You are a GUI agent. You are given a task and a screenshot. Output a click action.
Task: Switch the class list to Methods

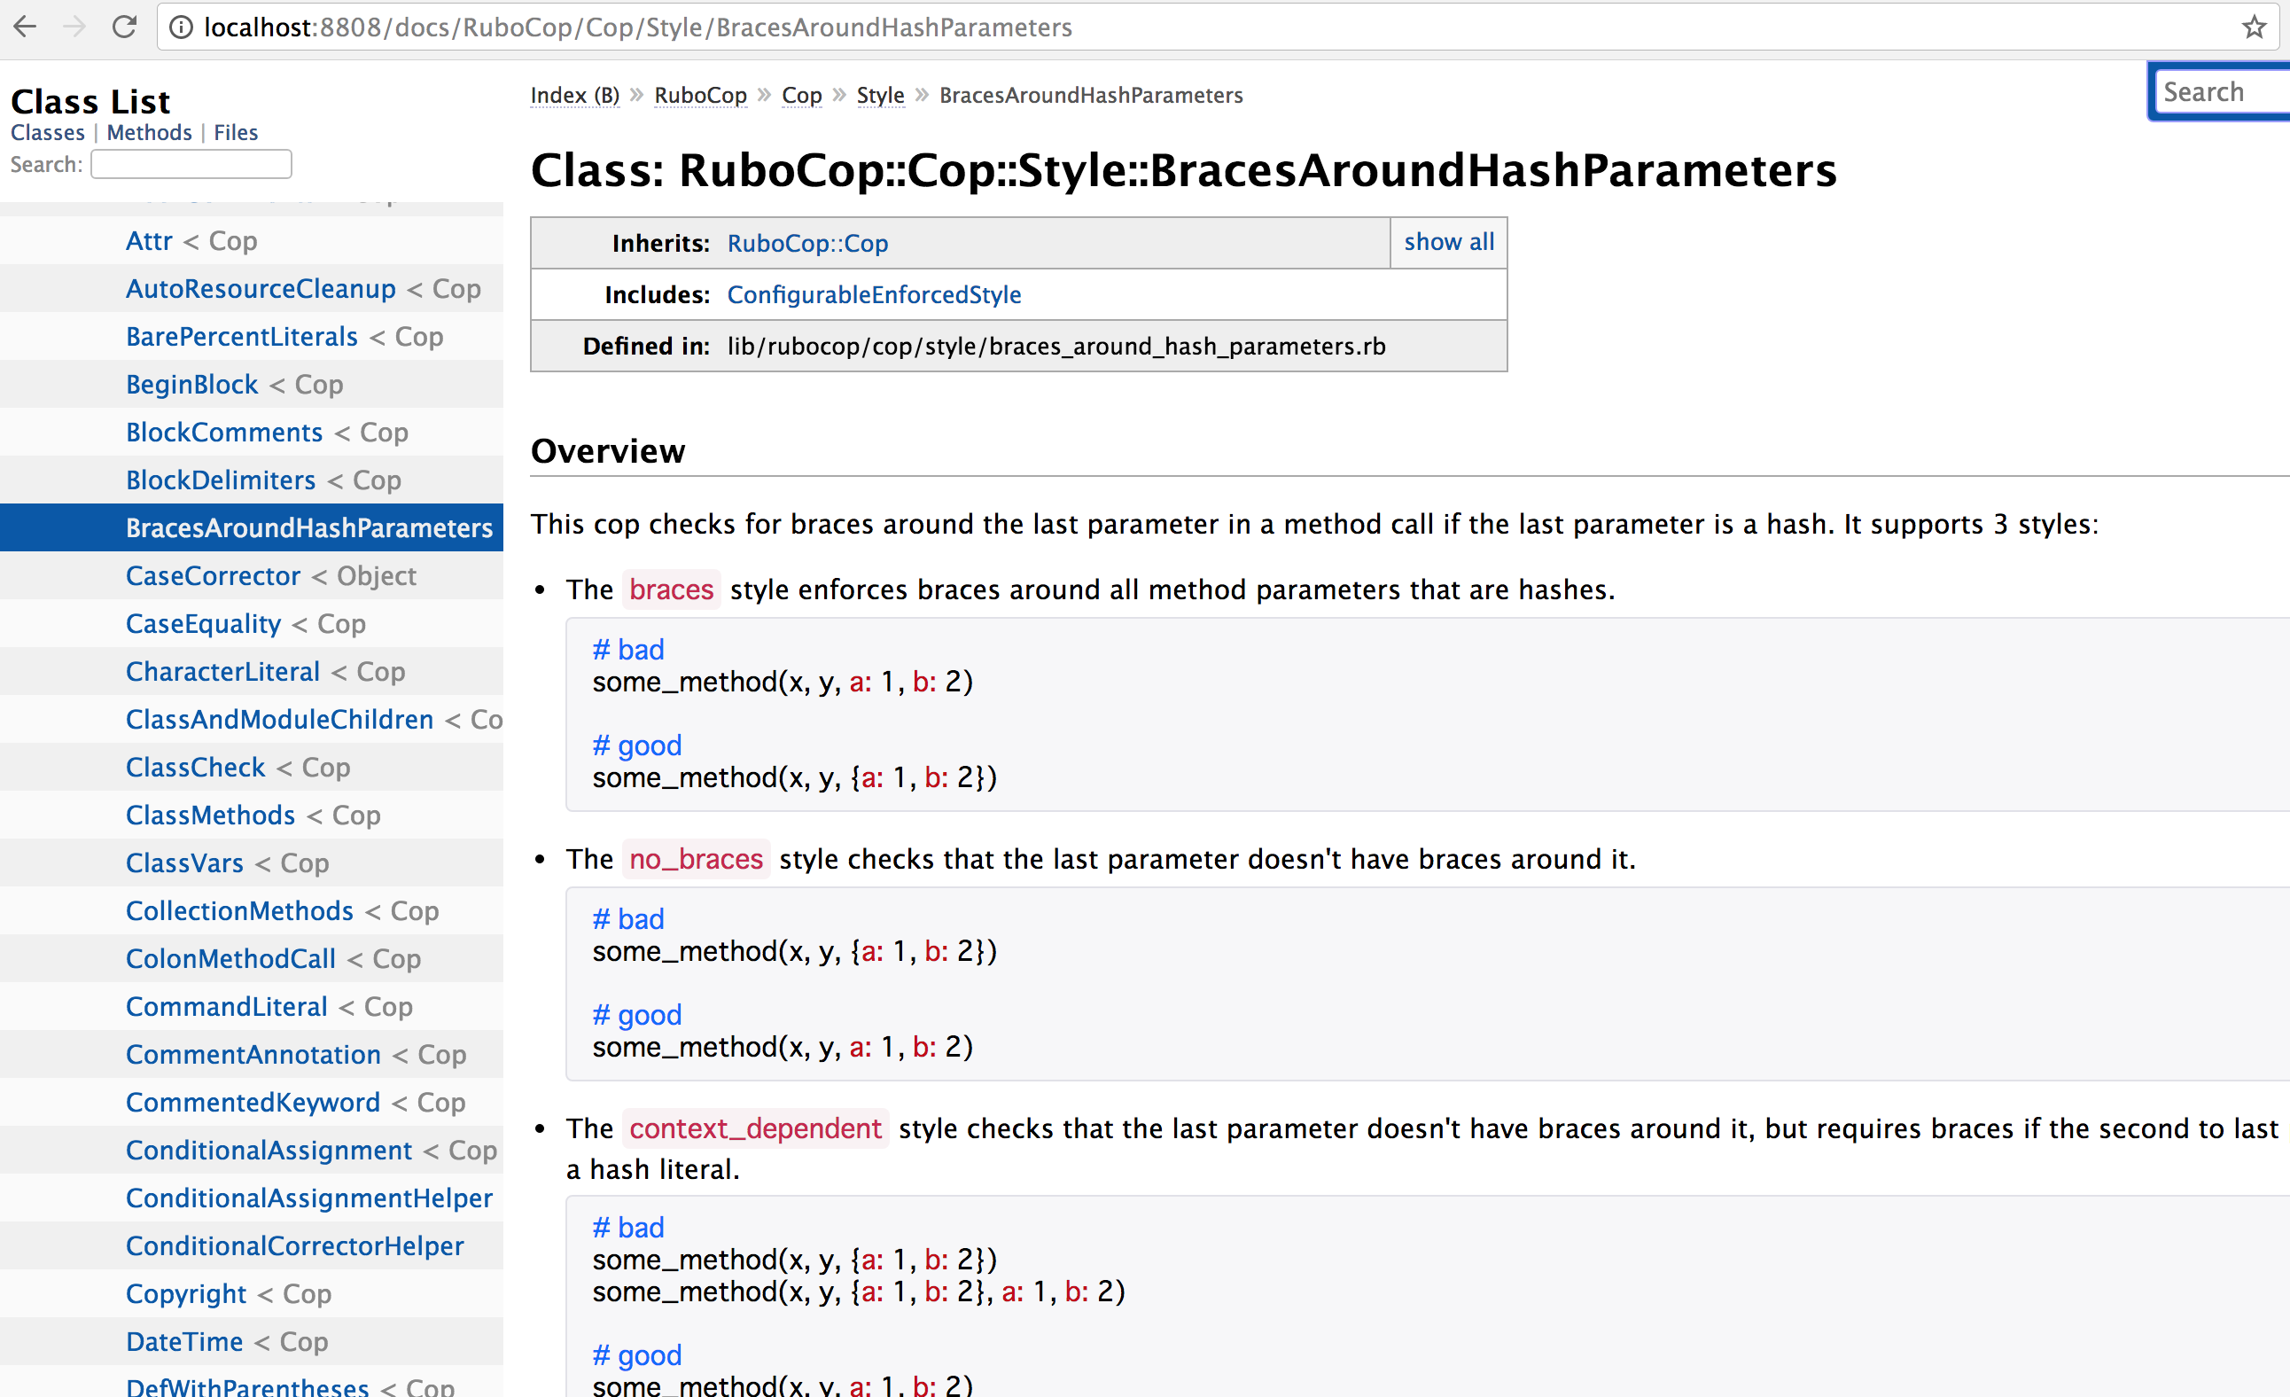coord(149,133)
